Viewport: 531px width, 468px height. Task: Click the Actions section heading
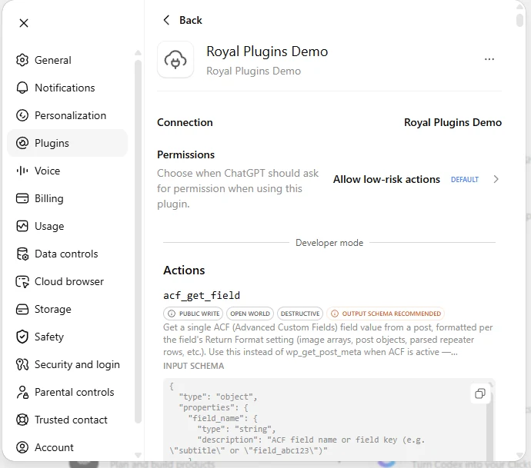(184, 271)
